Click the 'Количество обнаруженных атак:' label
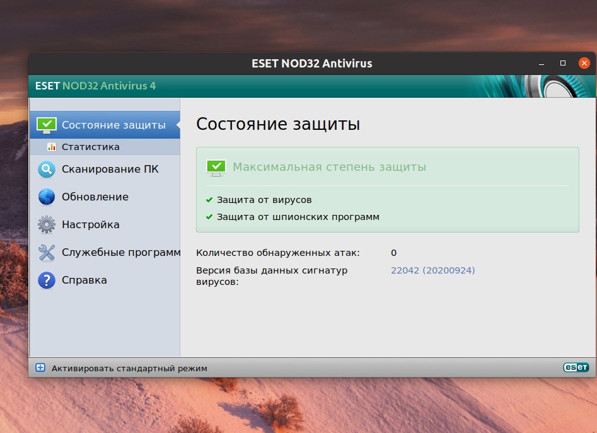This screenshot has height=433, width=597. (x=278, y=253)
